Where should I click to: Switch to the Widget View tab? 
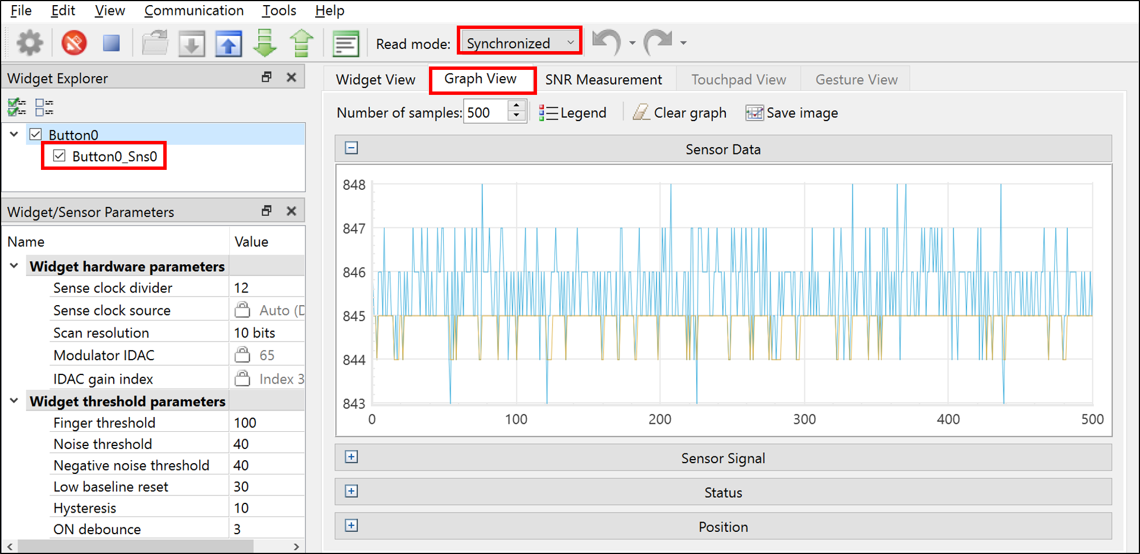(375, 80)
